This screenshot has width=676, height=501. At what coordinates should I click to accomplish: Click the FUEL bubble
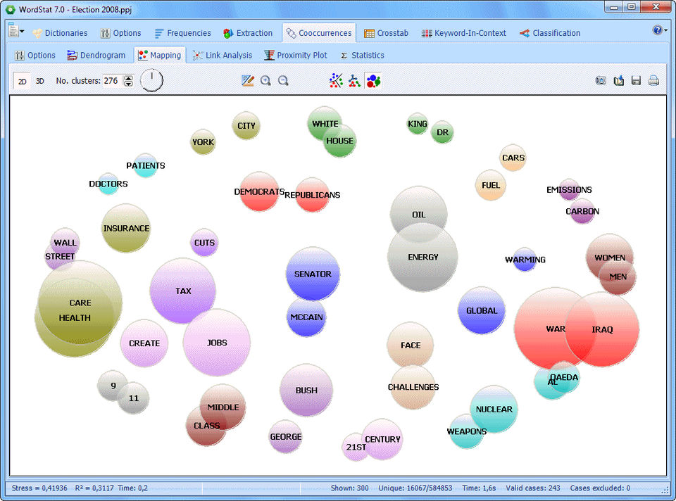(x=491, y=185)
